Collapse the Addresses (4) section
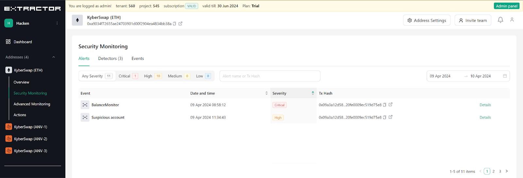 54,57
